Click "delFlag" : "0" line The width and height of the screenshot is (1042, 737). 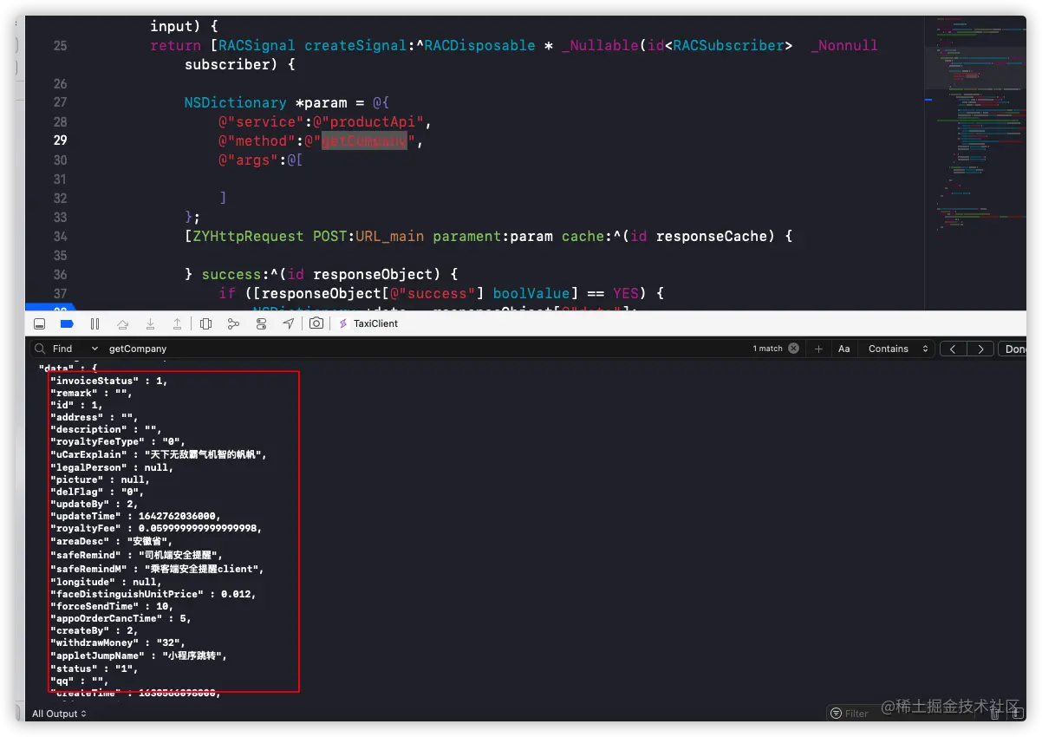point(96,492)
